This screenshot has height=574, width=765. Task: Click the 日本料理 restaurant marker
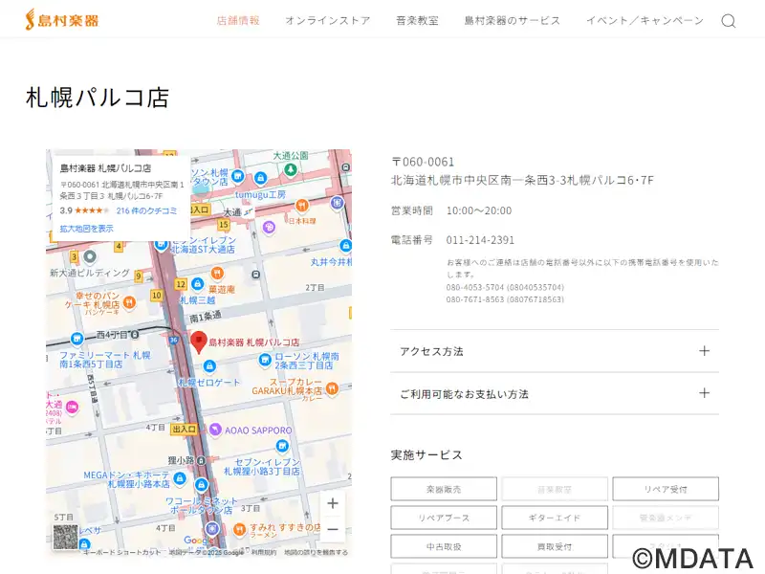click(302, 206)
